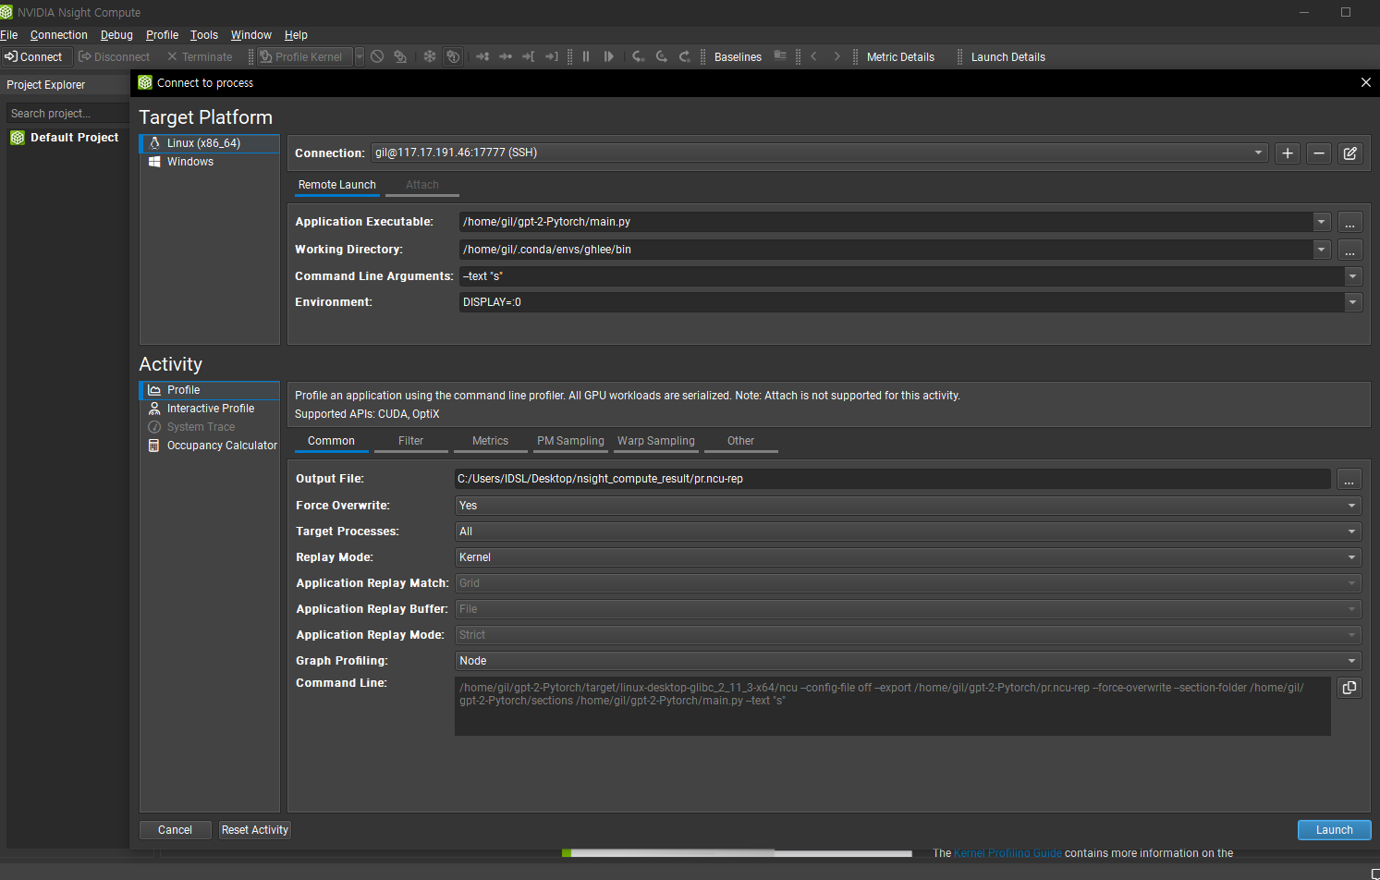Switch to the Warp Sampling tab
The height and width of the screenshot is (880, 1380).
point(656,441)
